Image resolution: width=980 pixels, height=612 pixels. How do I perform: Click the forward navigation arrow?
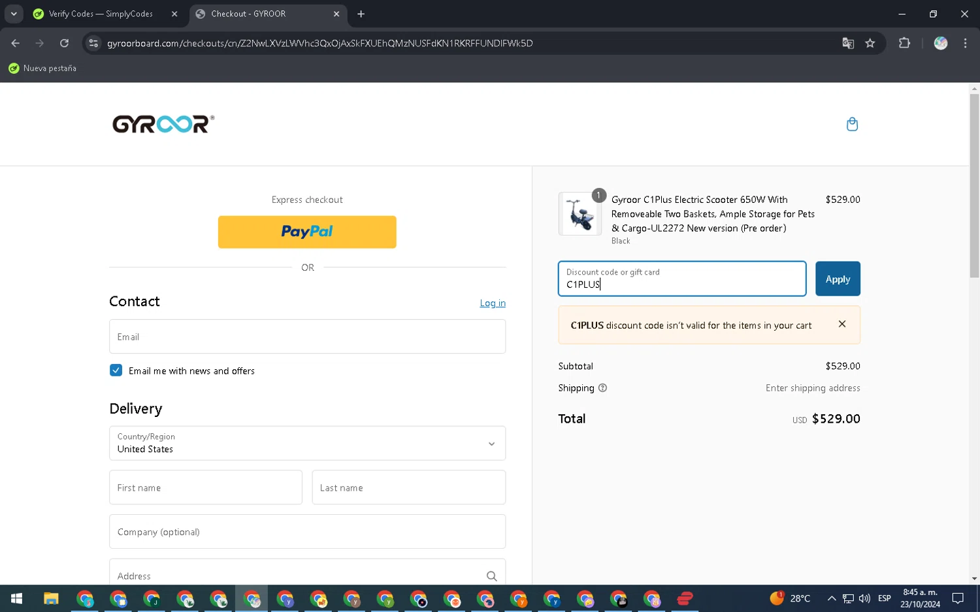pos(40,43)
